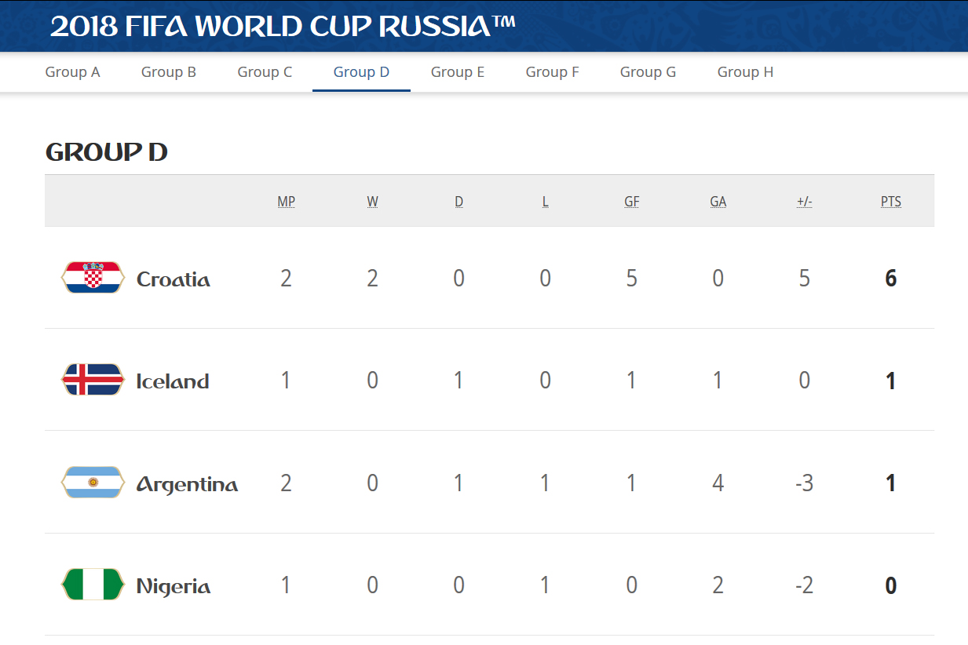The image size is (968, 645).
Task: Click the Nigeria flag icon
Action: (x=93, y=585)
